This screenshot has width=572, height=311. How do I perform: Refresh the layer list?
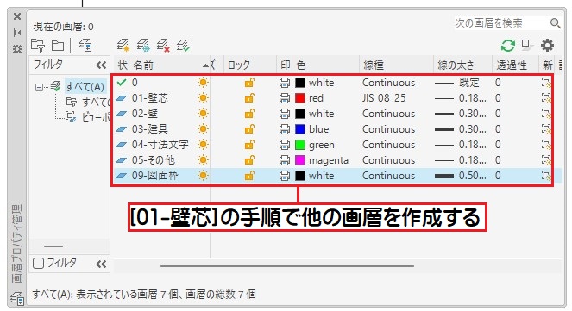coord(508,46)
